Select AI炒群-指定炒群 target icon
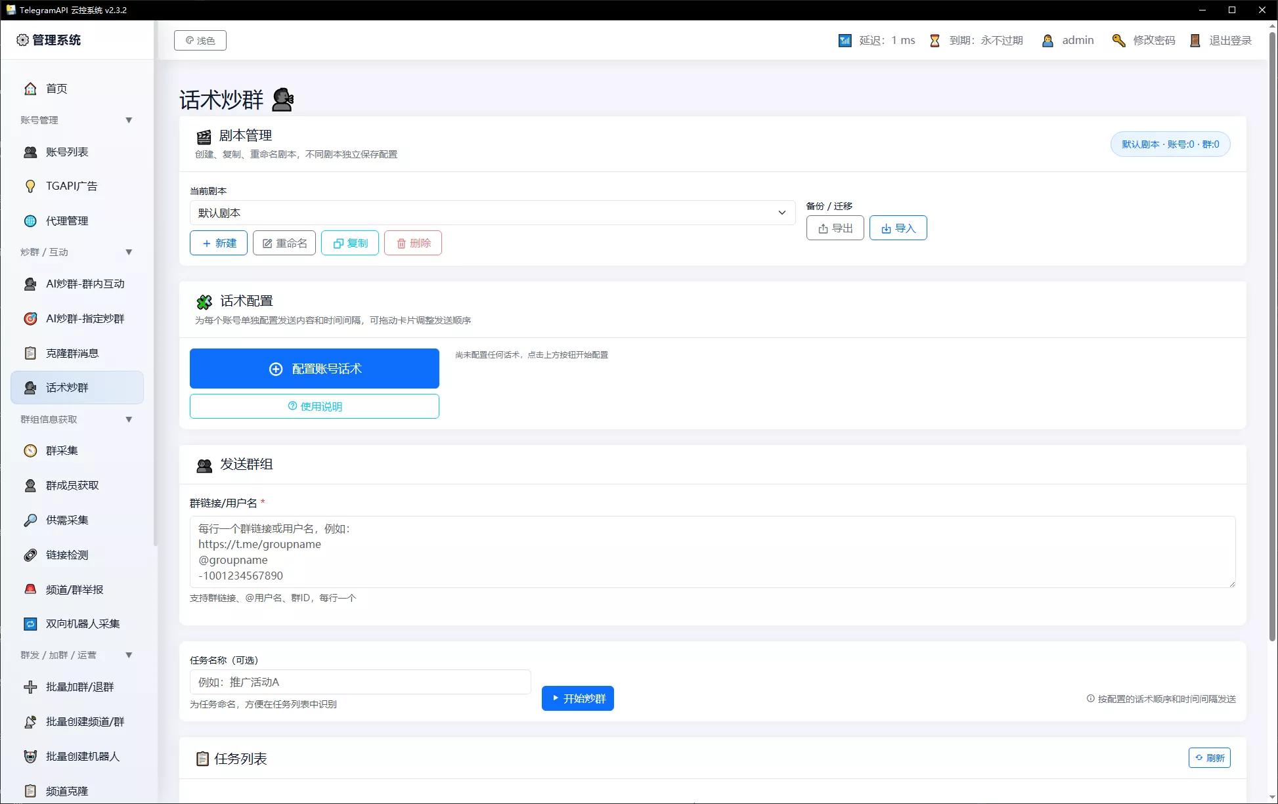 30,319
